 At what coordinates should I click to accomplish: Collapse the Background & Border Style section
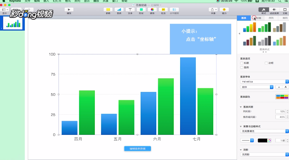[241, 127]
